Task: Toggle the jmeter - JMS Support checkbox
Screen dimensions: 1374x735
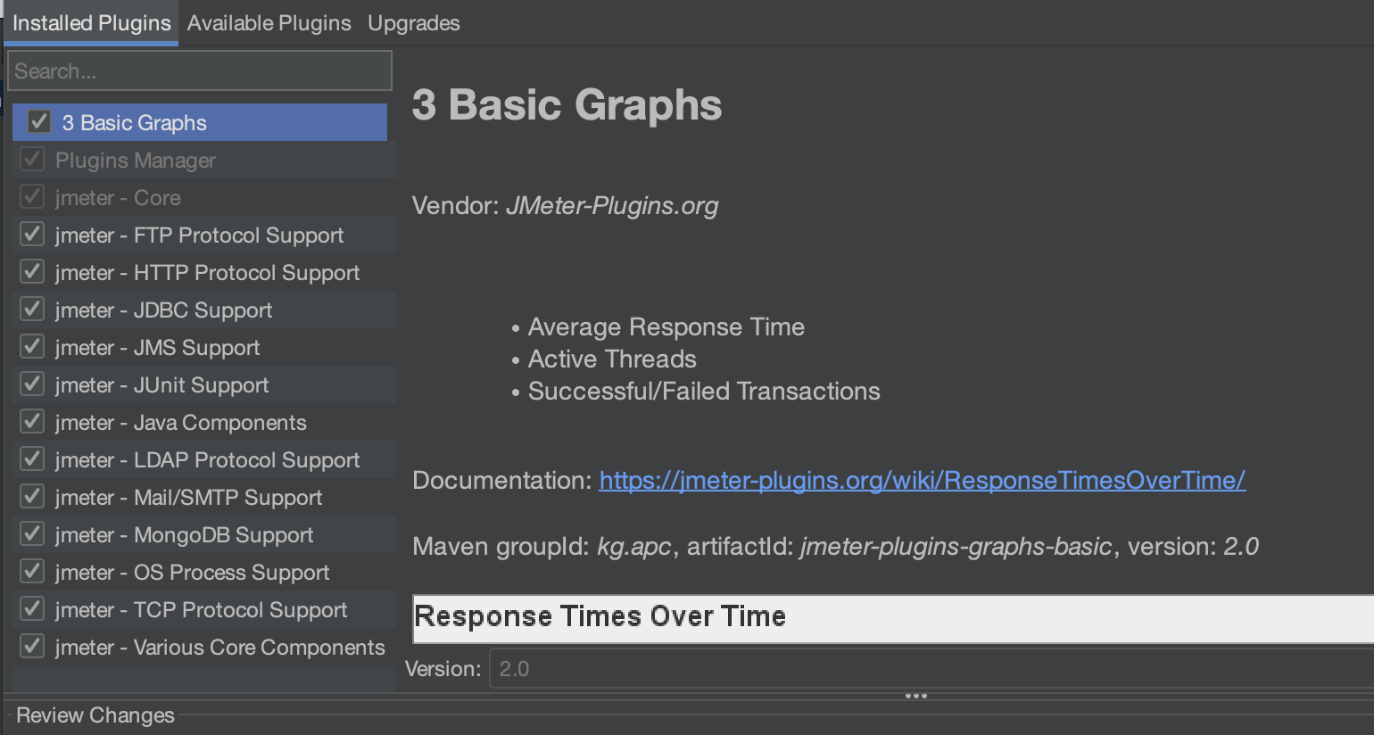Action: [32, 347]
